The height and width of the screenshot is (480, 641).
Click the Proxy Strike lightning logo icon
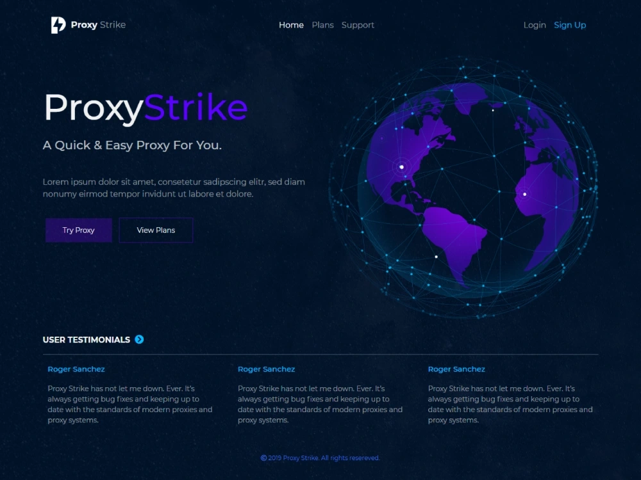click(58, 25)
